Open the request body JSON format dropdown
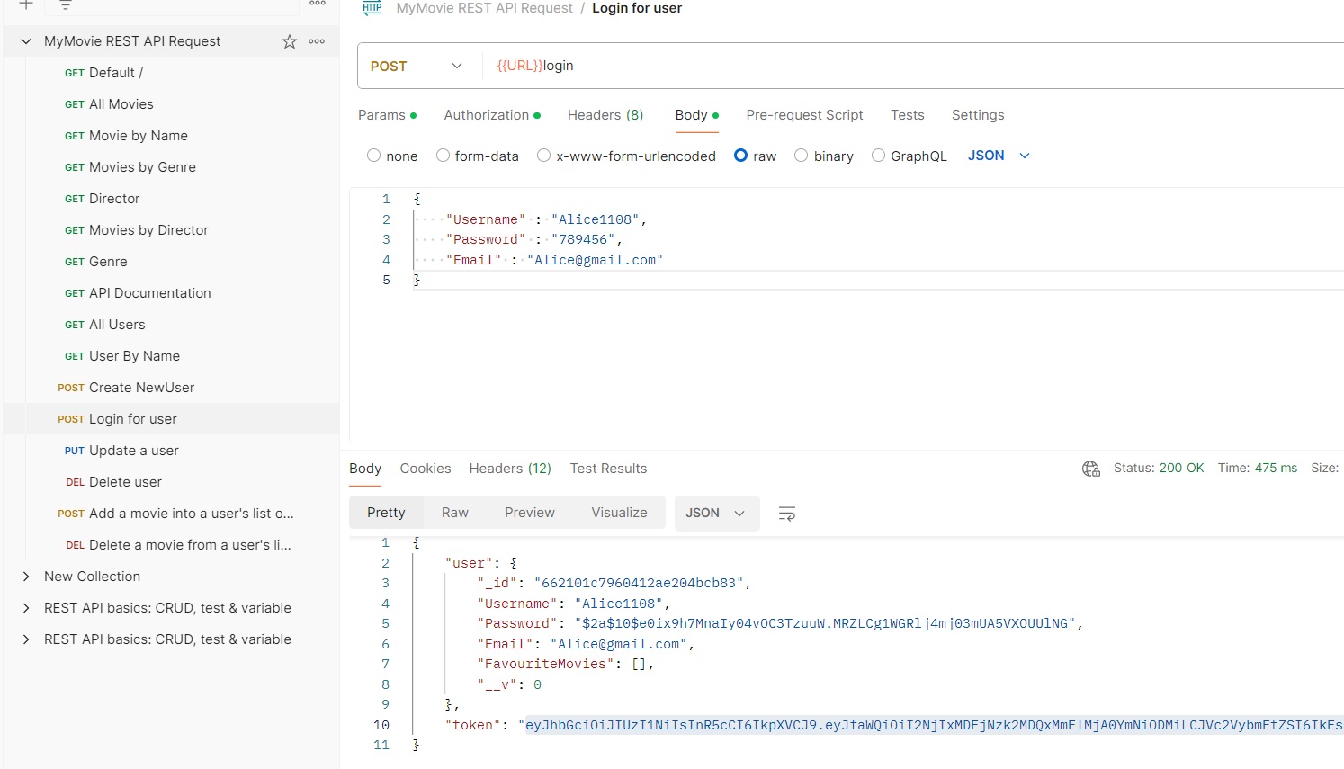 click(999, 156)
